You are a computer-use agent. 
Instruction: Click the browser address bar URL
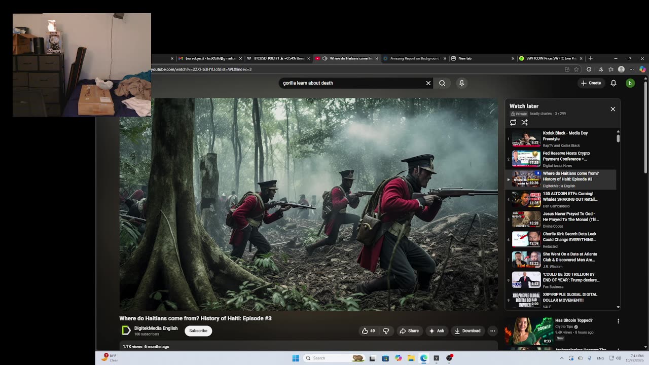(x=201, y=69)
